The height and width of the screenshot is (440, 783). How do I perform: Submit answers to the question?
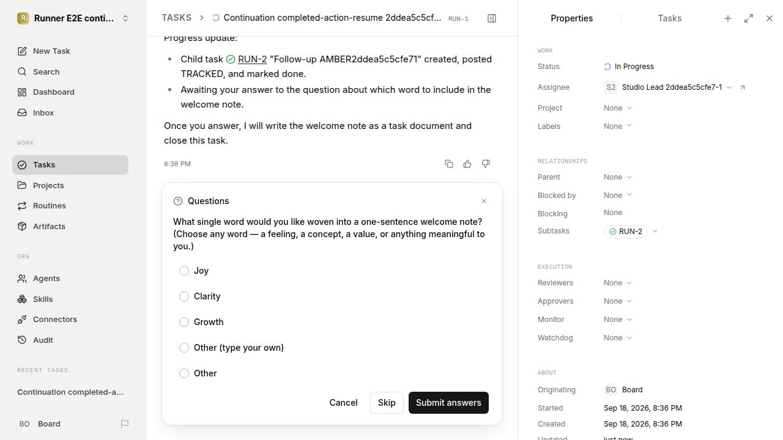pos(448,403)
